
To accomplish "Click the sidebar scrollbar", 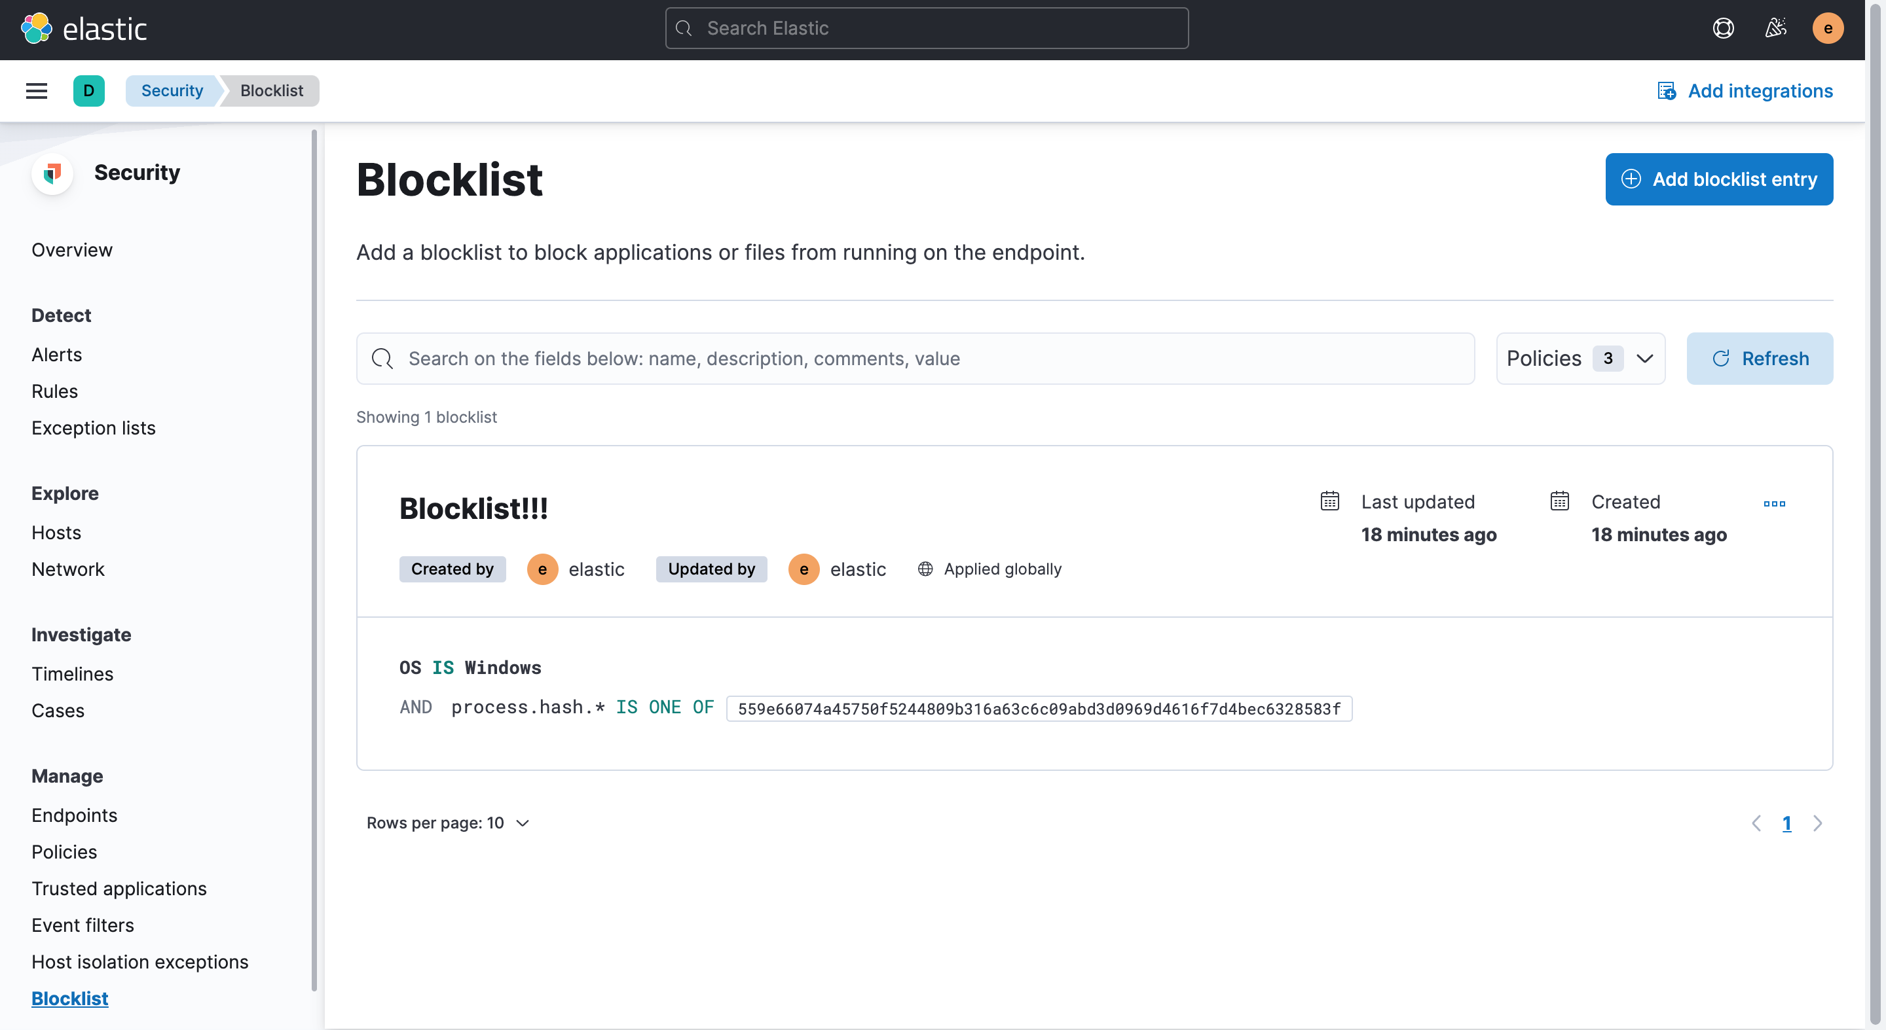I will tap(314, 556).
